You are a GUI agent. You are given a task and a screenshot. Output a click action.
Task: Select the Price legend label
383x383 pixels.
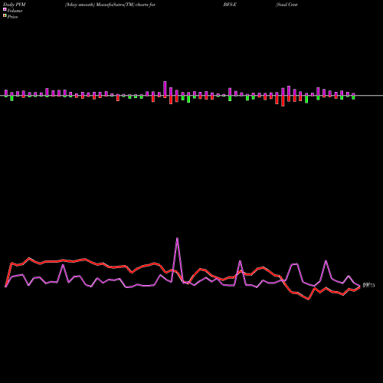12,17
